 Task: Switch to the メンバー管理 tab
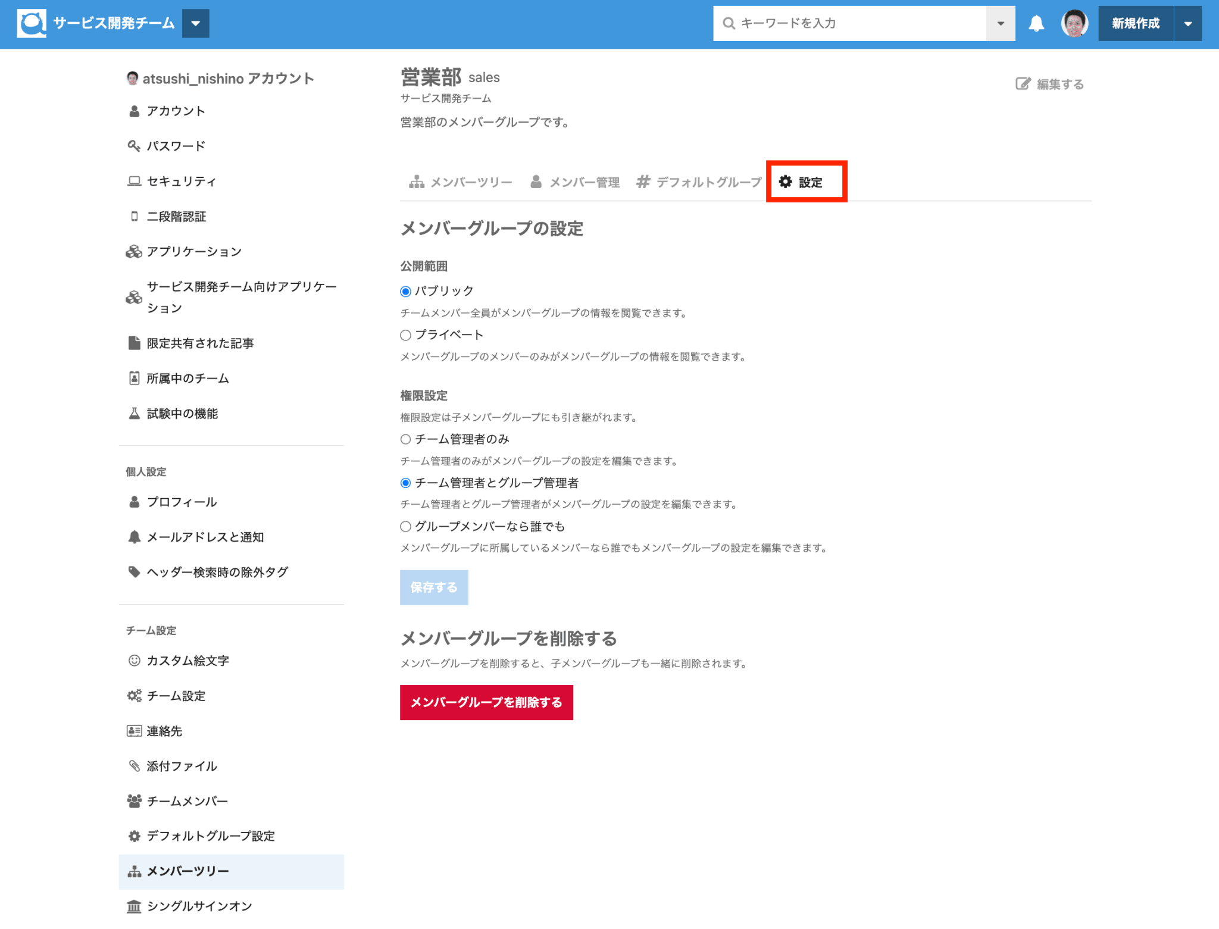coord(575,182)
